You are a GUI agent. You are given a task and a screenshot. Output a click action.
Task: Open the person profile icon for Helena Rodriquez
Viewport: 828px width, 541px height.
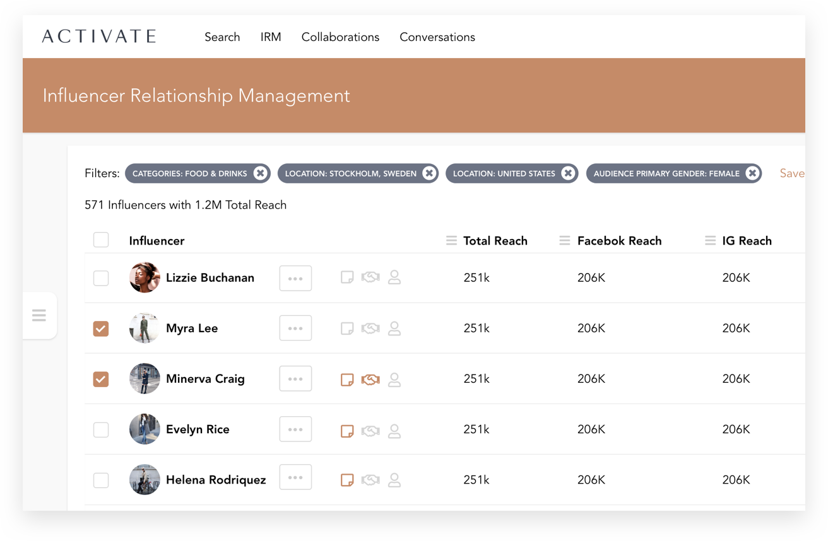394,480
